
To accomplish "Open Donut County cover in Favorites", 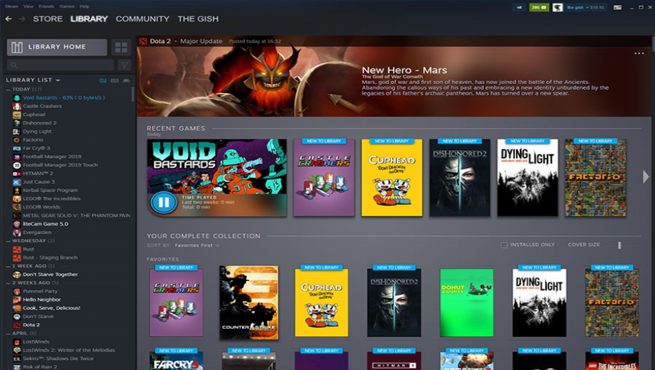I will click(x=466, y=302).
